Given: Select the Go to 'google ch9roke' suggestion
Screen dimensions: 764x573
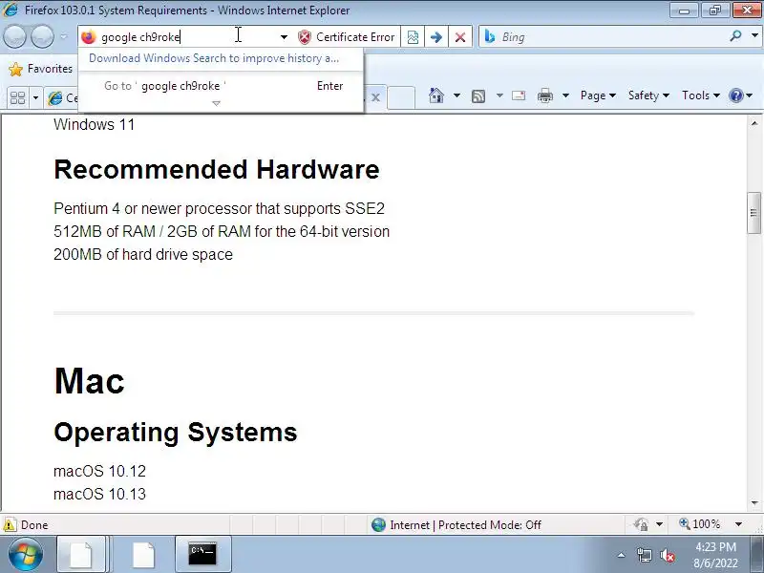Looking at the screenshot, I should tap(221, 86).
